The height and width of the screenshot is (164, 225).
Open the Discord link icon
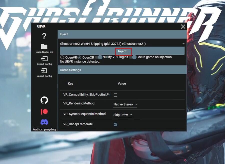pos(44,122)
